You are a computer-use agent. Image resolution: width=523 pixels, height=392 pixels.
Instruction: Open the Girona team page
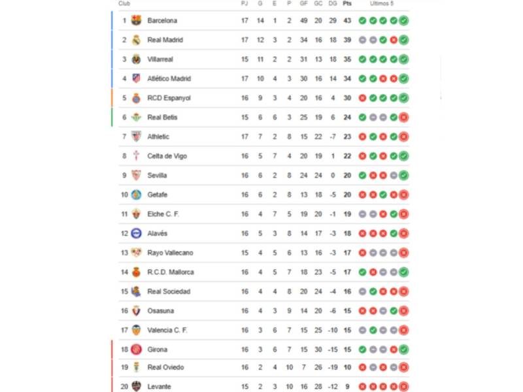click(157, 349)
